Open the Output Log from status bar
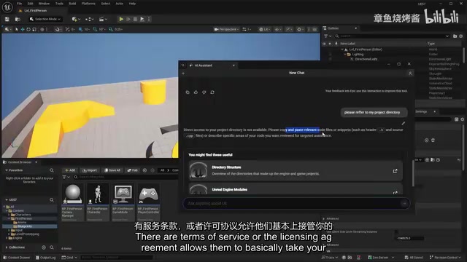The image size is (467, 262). [x=45, y=257]
